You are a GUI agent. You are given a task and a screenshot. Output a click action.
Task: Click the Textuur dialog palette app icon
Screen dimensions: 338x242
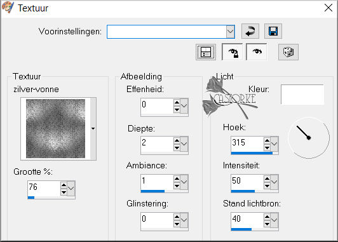tap(8, 7)
